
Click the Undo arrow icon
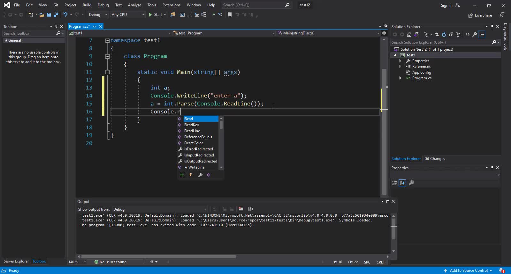[x=65, y=15]
